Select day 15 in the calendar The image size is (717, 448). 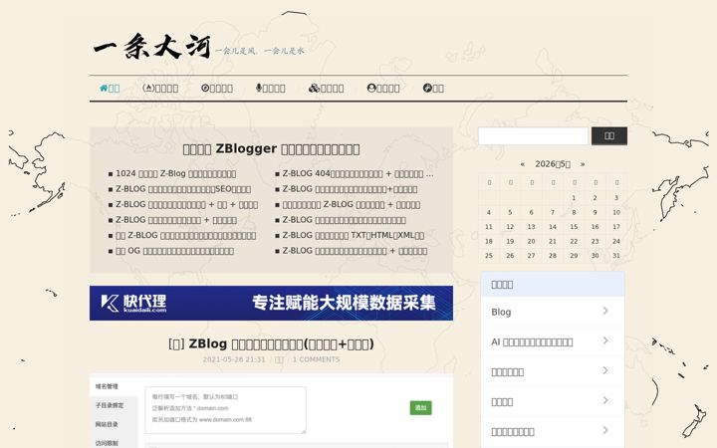(x=574, y=227)
